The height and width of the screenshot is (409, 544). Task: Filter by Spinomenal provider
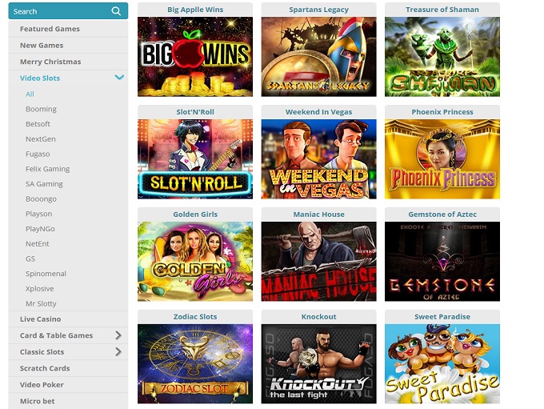pyautogui.click(x=46, y=274)
